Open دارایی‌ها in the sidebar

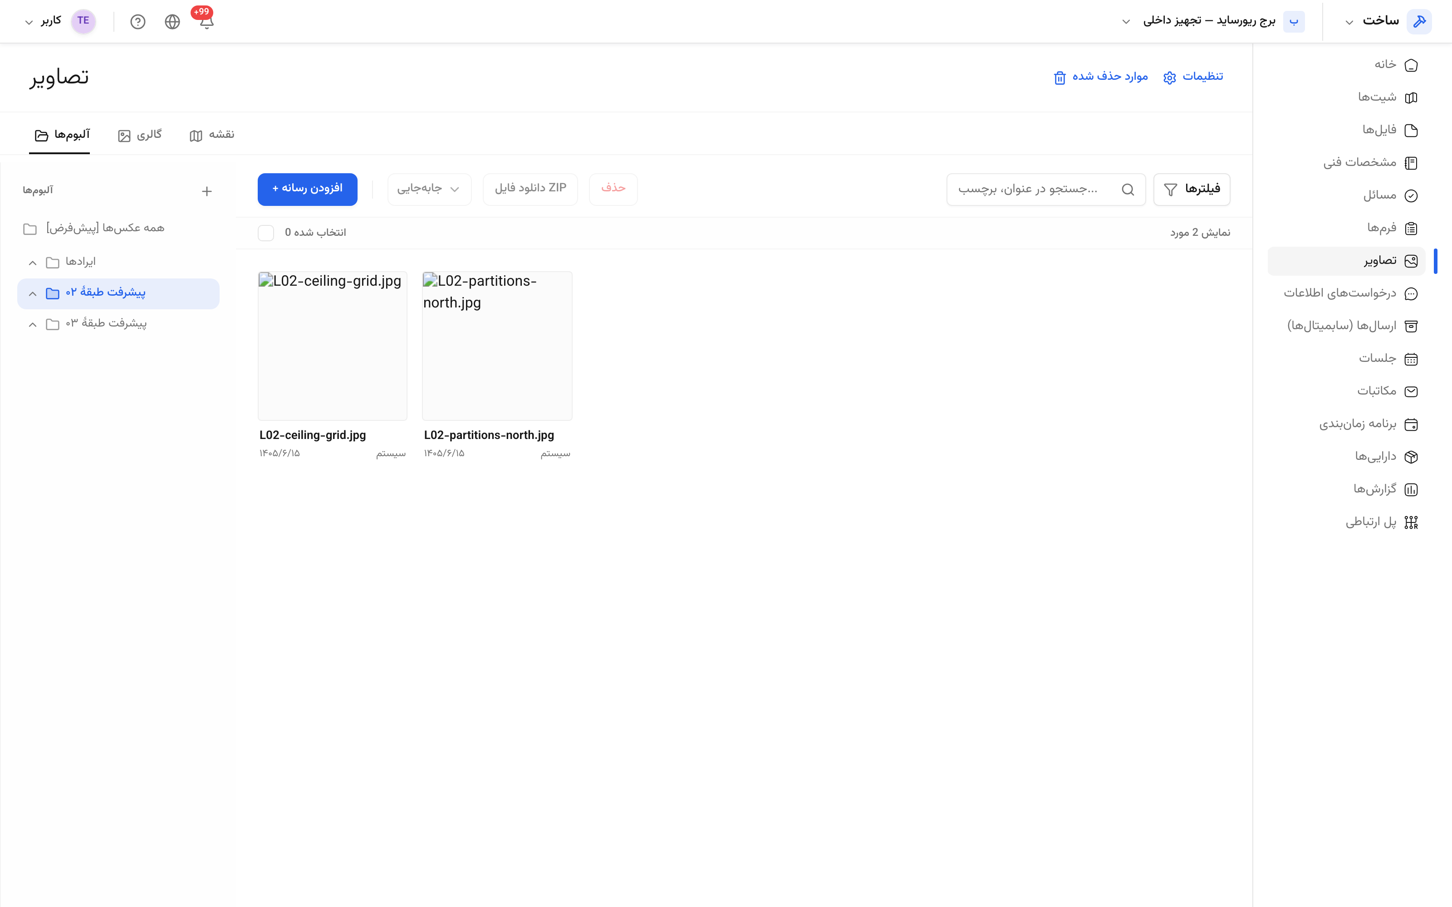(x=1346, y=457)
